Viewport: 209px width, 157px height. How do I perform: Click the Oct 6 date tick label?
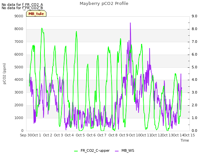coord(91,135)
